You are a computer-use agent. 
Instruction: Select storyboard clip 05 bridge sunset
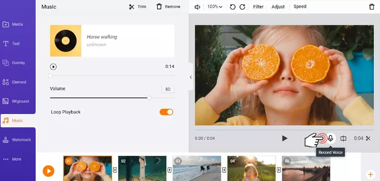click(306, 168)
